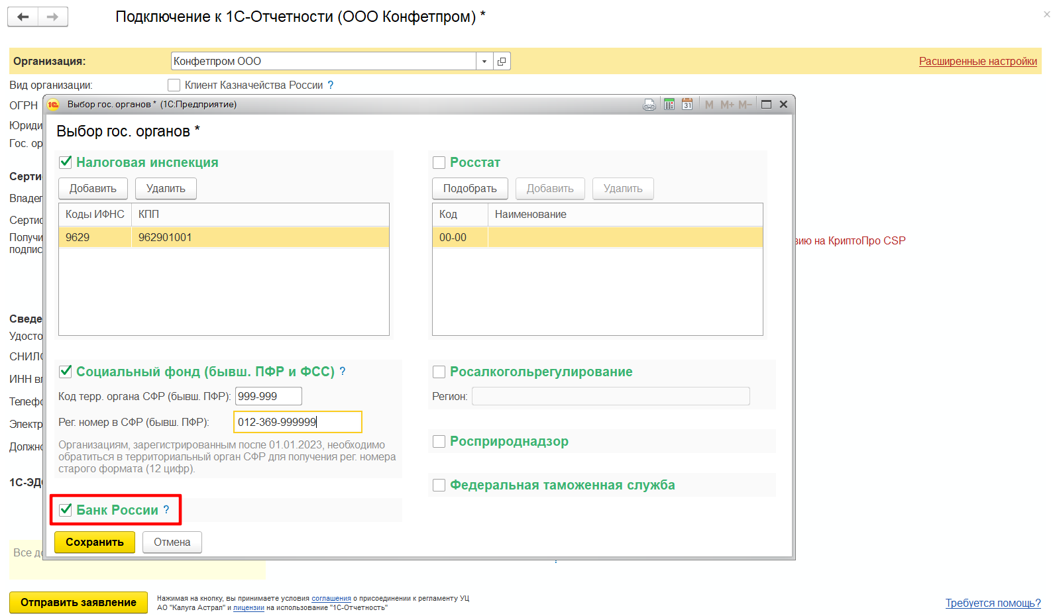Click the get link icon in dialog title bar
Image resolution: width=1051 pixels, height=616 pixels.
[x=649, y=105]
